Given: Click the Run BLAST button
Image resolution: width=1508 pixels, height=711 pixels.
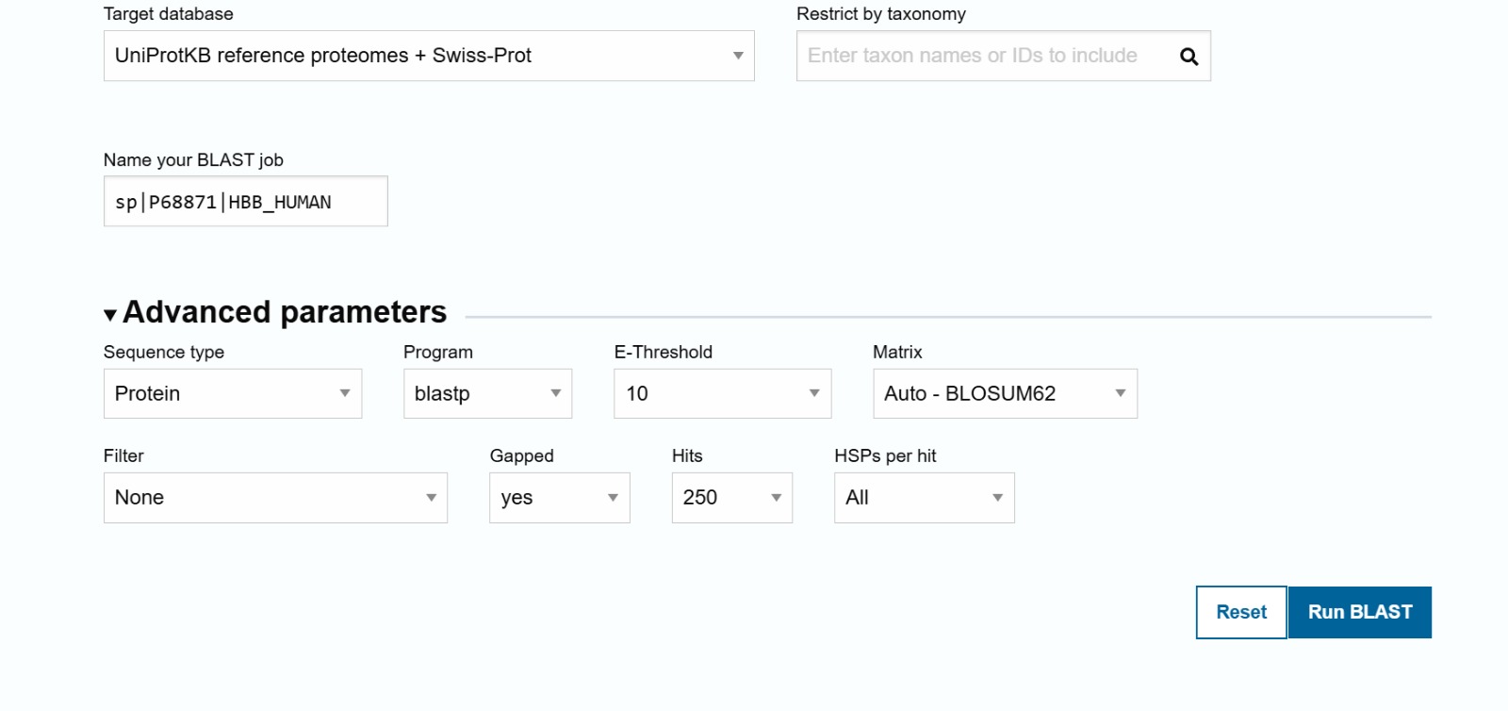Looking at the screenshot, I should (1359, 612).
